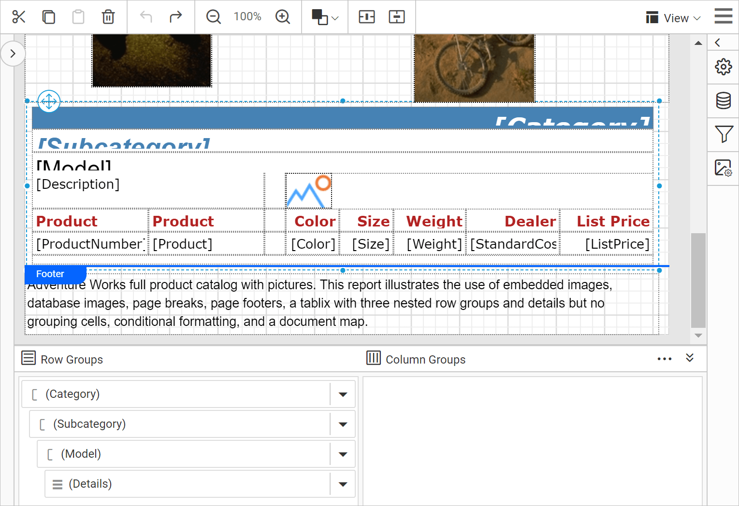Select the (Subcategory) row group
This screenshot has height=506, width=739.
click(180, 424)
